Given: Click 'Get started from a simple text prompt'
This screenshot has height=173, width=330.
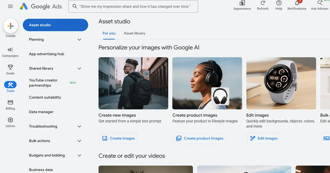Looking at the screenshot, I should pos(130,121).
